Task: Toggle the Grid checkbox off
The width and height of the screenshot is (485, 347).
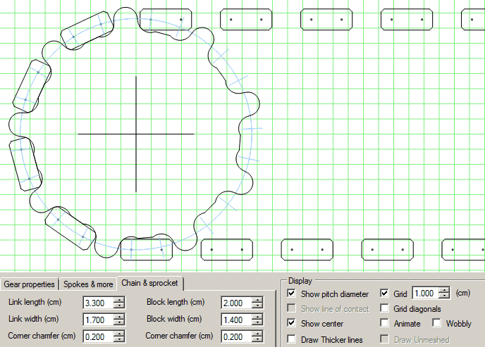Action: (x=385, y=293)
